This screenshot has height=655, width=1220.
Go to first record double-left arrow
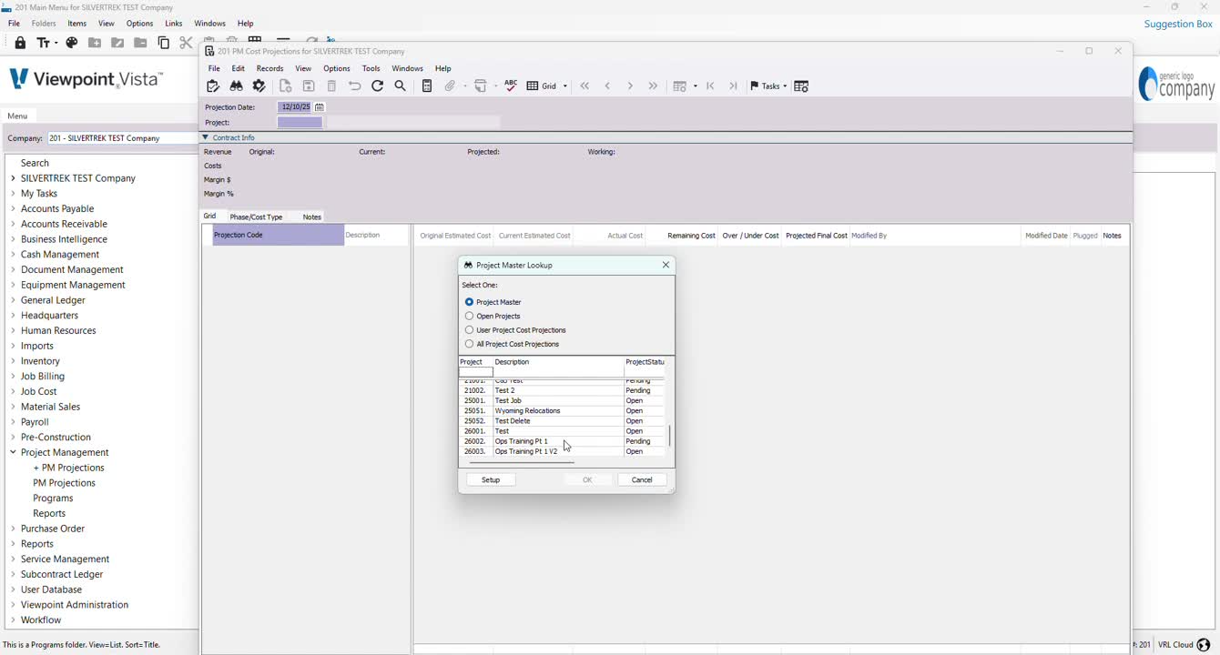(x=585, y=86)
